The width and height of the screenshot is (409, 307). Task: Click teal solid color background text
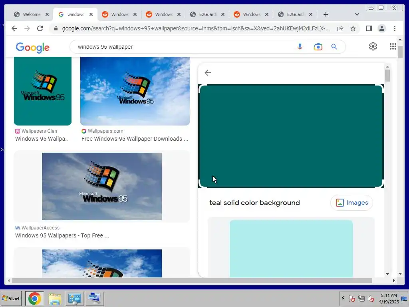254,203
